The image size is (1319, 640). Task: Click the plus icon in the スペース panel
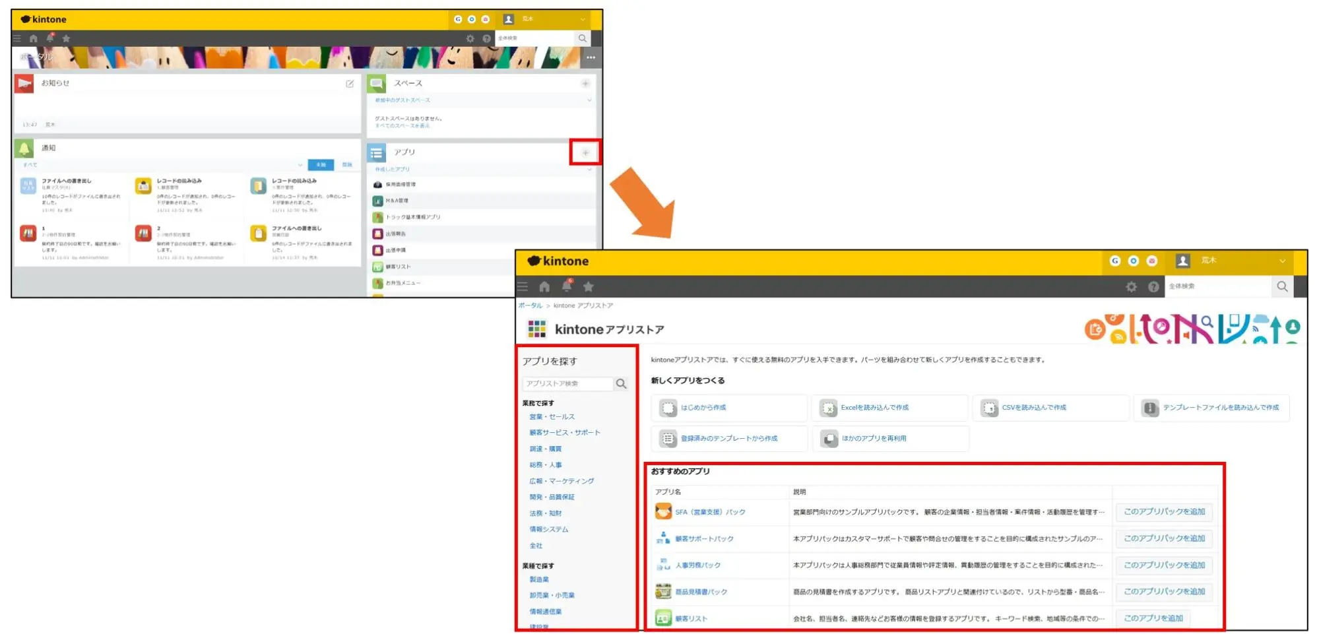click(x=585, y=83)
